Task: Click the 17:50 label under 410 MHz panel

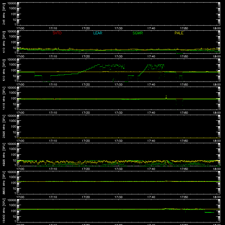Action: pyautogui.click(x=184, y=57)
